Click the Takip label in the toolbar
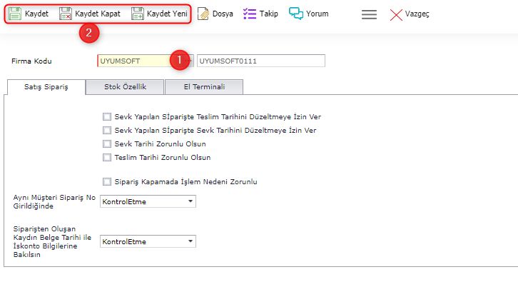This screenshot has height=287, width=518. [268, 14]
